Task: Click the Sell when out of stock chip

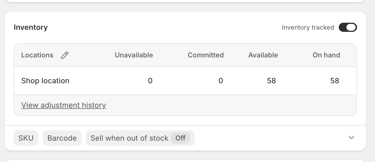Action: click(x=140, y=138)
